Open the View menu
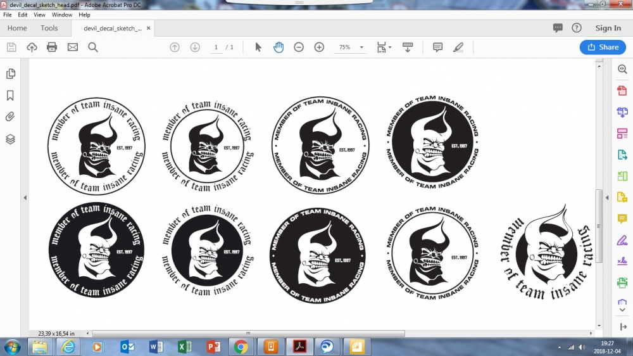The width and height of the screenshot is (633, 356). click(39, 15)
